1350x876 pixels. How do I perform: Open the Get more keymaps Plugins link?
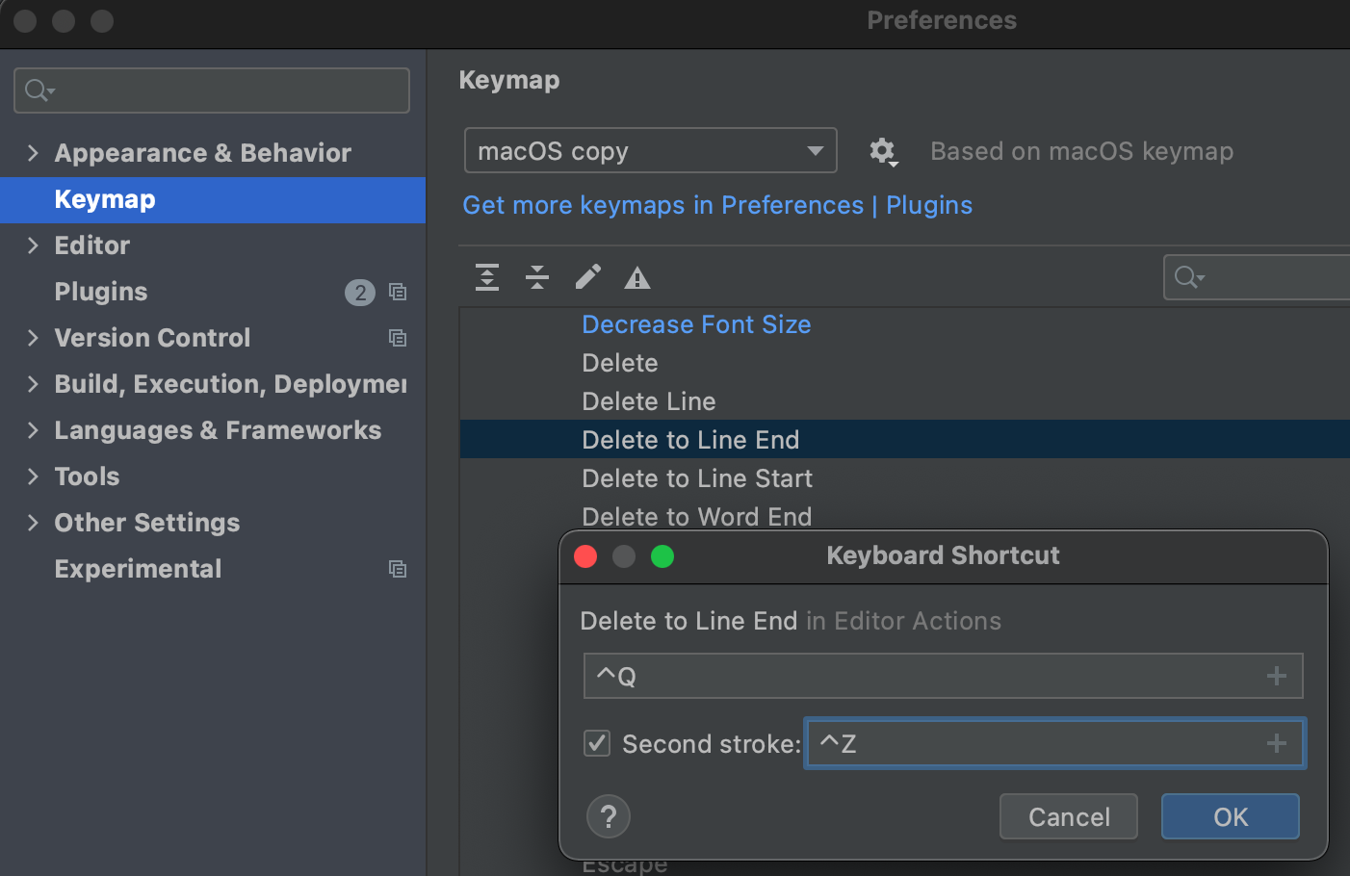tap(717, 205)
